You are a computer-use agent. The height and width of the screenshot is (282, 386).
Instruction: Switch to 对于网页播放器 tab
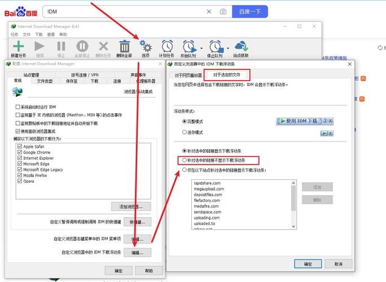tap(188, 76)
